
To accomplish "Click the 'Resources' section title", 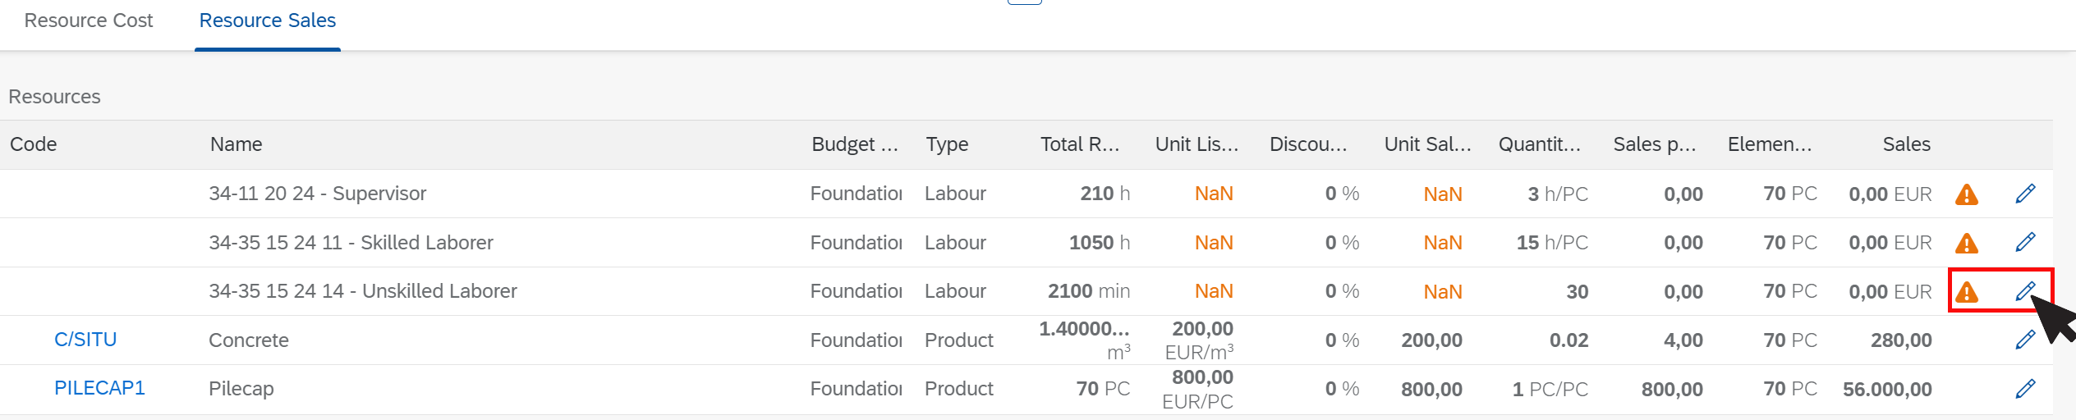I will point(54,97).
